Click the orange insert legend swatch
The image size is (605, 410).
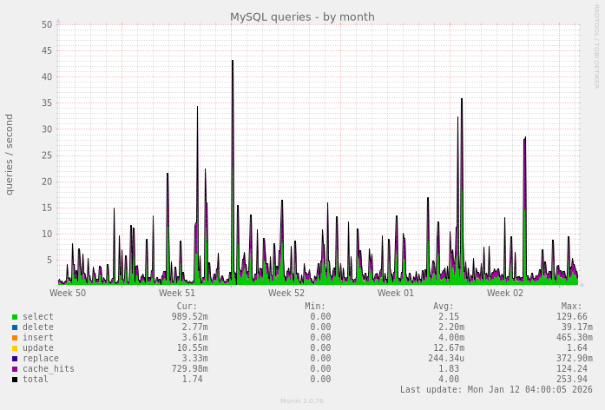[x=15, y=338]
